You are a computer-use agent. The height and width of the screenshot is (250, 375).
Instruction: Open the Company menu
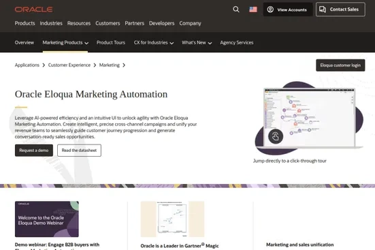[x=190, y=23]
